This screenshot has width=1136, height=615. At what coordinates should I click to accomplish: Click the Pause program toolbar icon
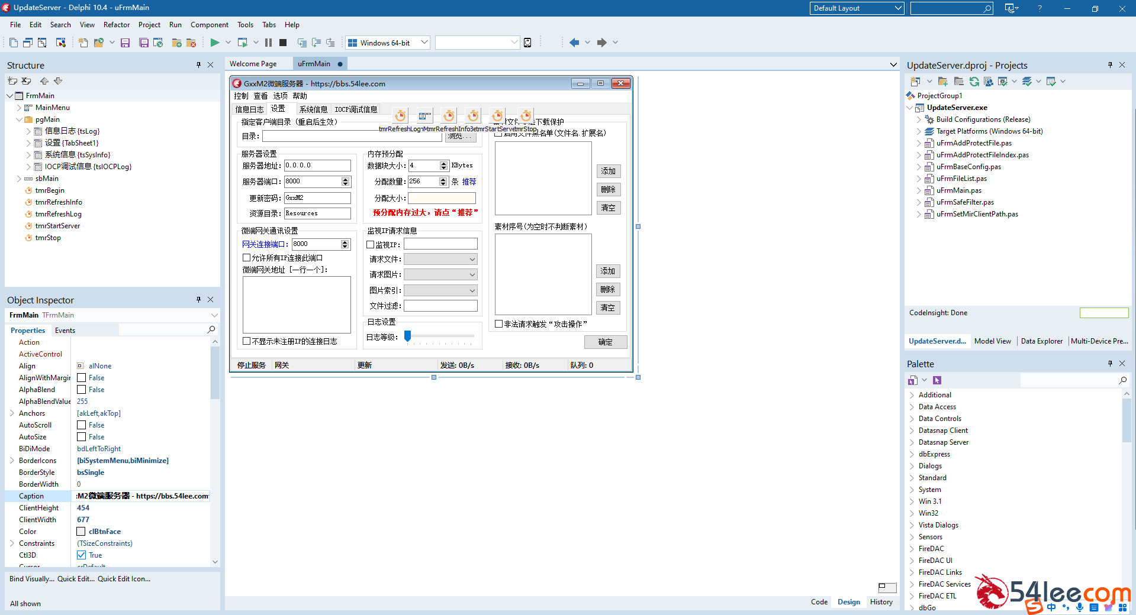point(268,43)
